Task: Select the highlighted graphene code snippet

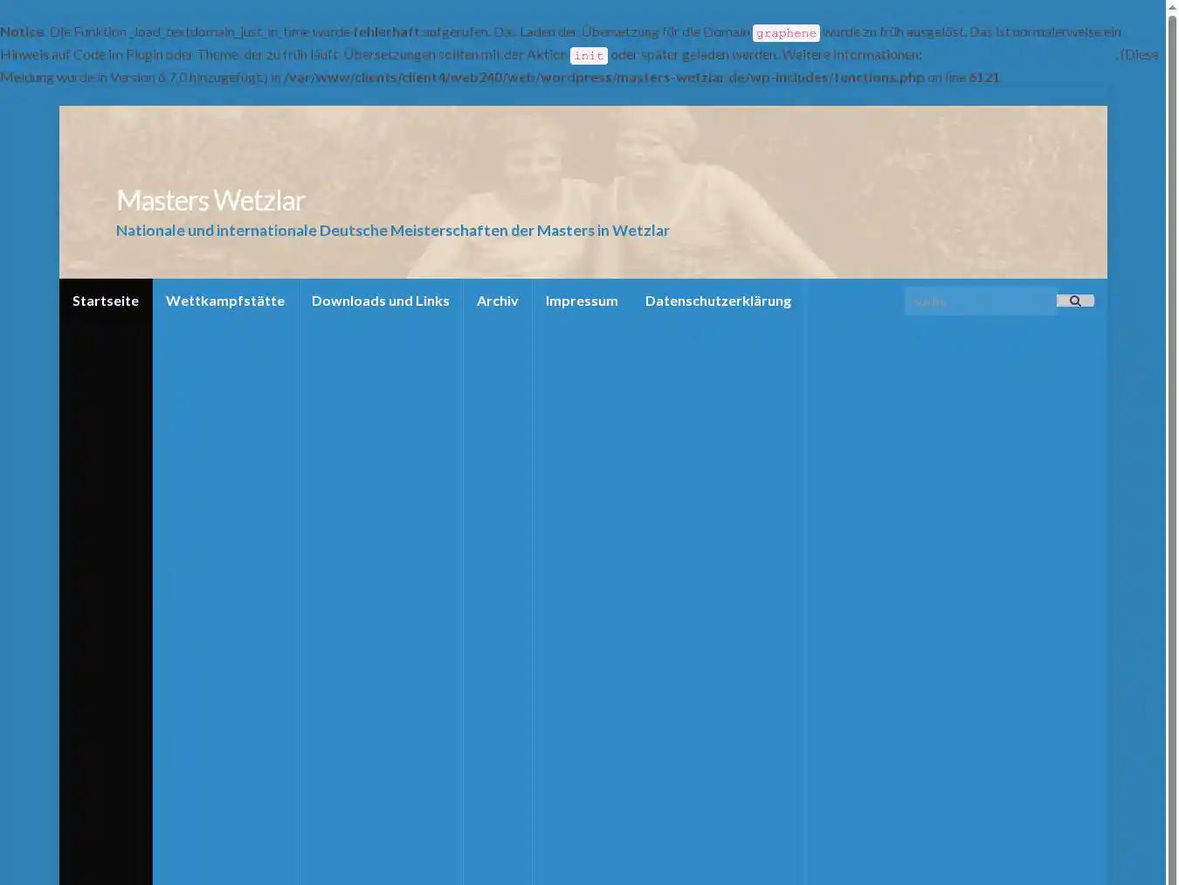Action: coord(785,32)
